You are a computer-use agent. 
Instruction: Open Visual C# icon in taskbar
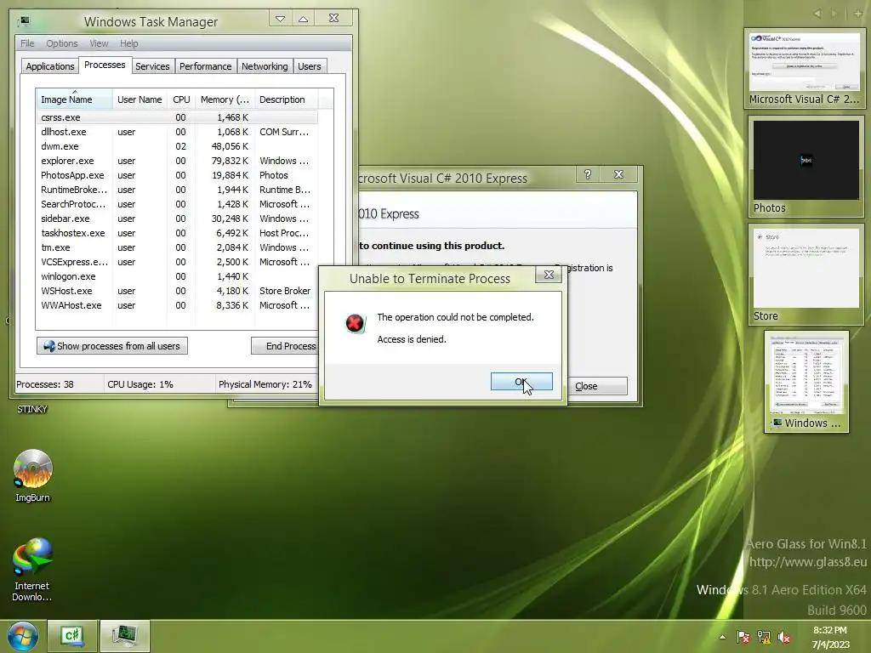pos(72,636)
